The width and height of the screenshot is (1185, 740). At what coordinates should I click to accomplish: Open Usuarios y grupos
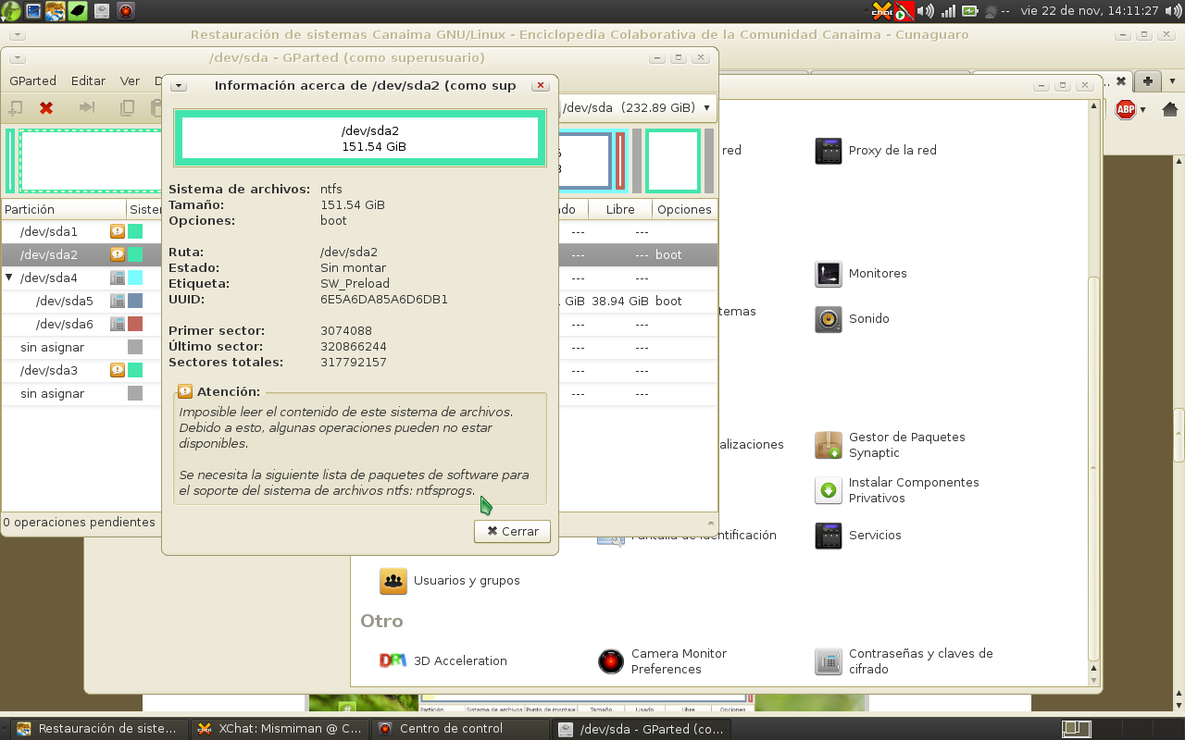[x=450, y=581]
